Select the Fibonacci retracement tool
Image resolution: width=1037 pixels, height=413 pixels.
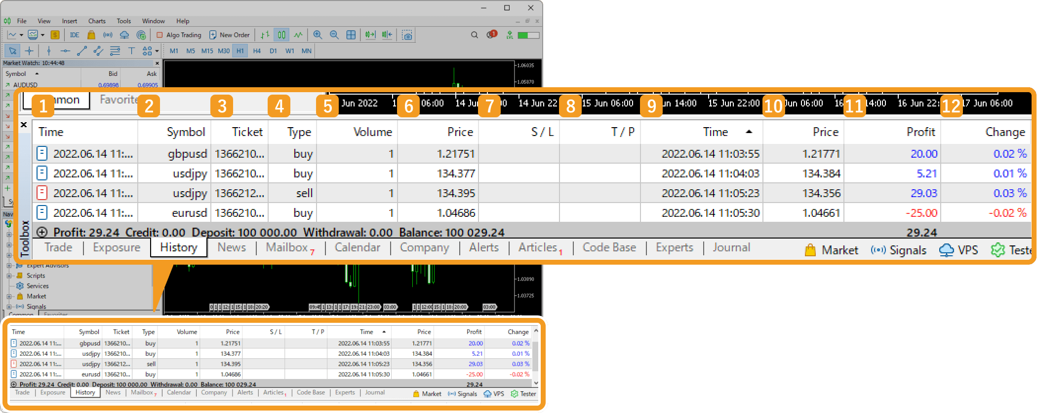point(115,51)
